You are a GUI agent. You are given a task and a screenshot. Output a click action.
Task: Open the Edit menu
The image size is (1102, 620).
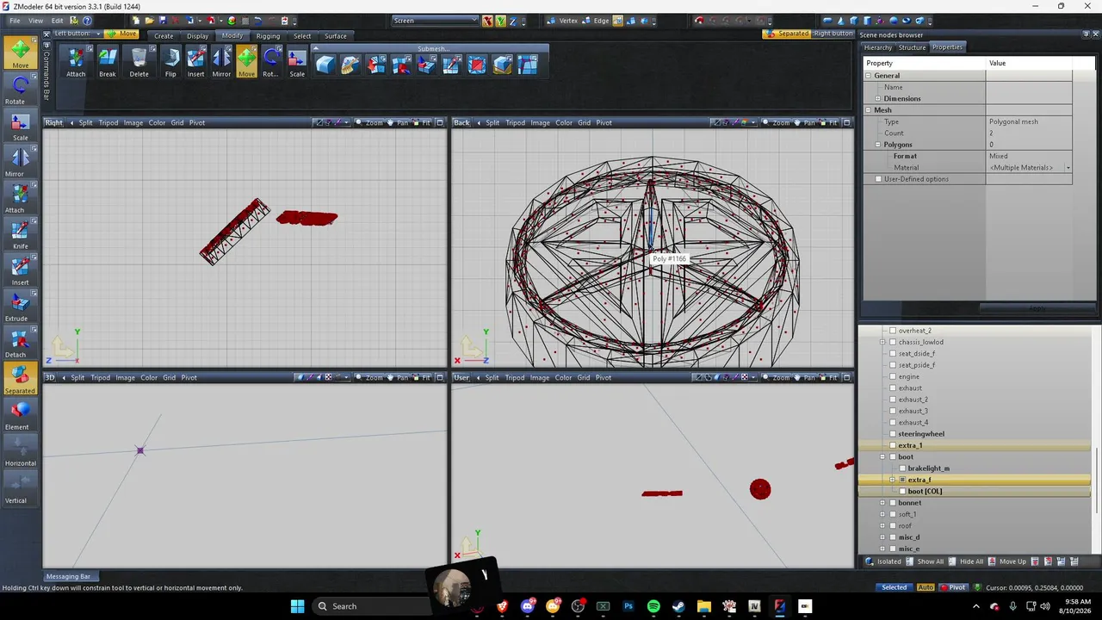57,21
